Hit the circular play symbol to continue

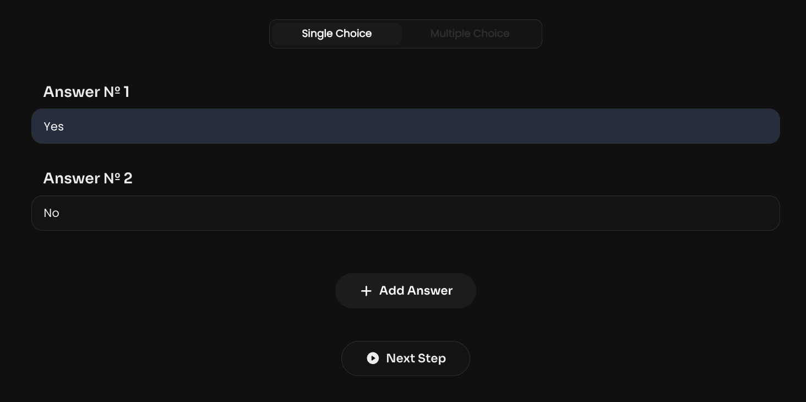(x=373, y=358)
